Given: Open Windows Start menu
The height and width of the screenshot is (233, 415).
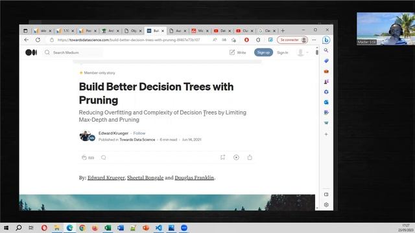Looking at the screenshot, I should (x=6, y=228).
